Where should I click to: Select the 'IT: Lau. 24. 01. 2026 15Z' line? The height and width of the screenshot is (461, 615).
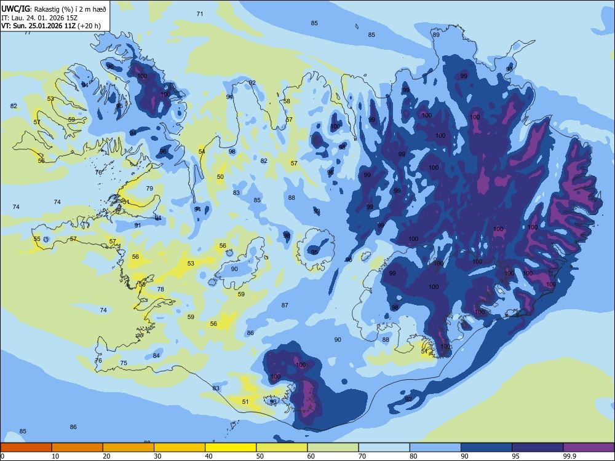point(39,18)
